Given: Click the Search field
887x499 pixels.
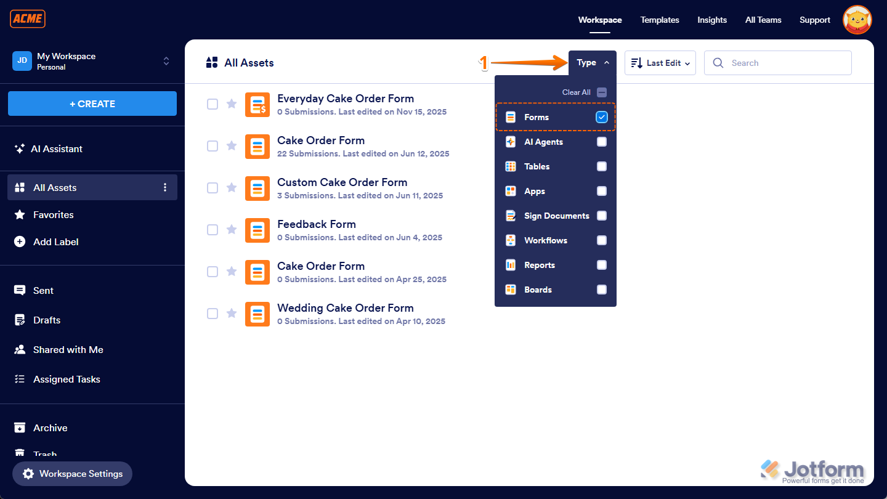Looking at the screenshot, I should [777, 62].
